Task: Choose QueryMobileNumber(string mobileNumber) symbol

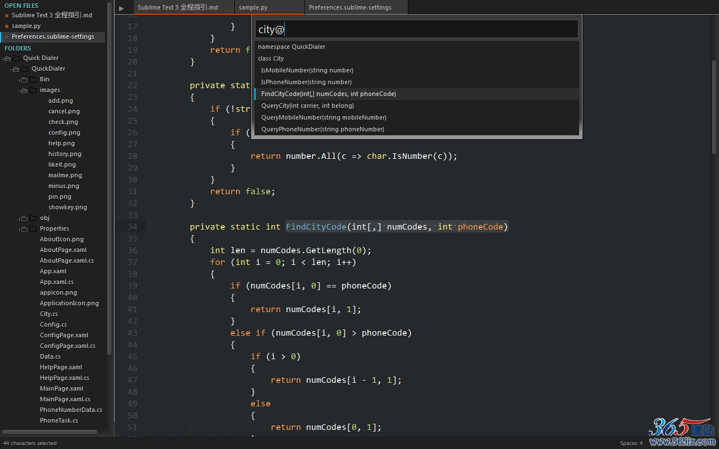Action: pos(416,117)
